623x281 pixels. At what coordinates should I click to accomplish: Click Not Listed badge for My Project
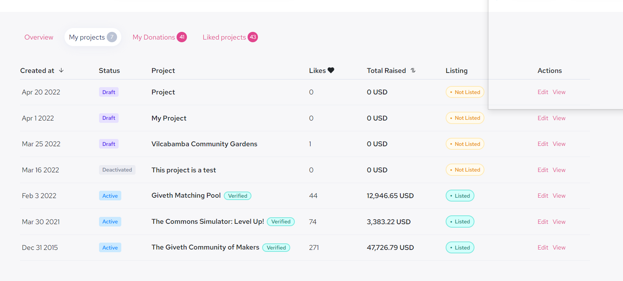tap(465, 118)
